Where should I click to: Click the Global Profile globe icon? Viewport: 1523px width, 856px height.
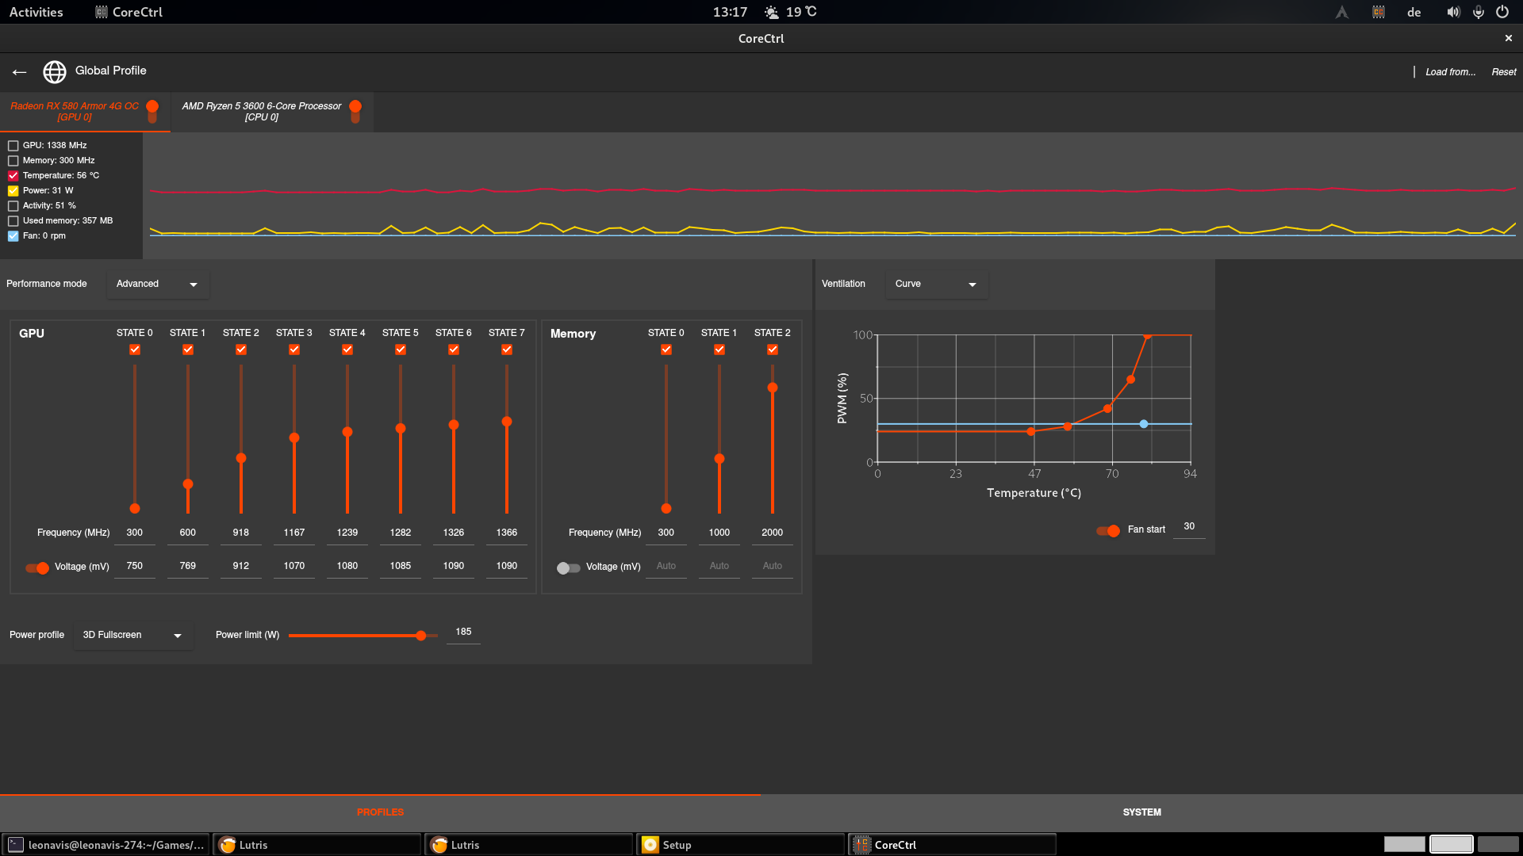(54, 72)
